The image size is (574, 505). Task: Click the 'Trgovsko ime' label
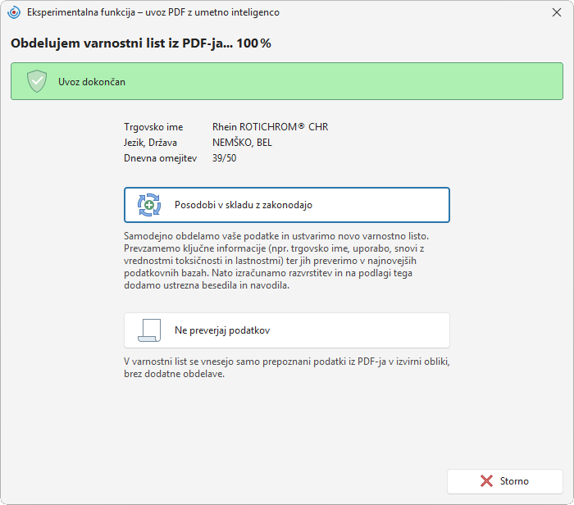153,127
